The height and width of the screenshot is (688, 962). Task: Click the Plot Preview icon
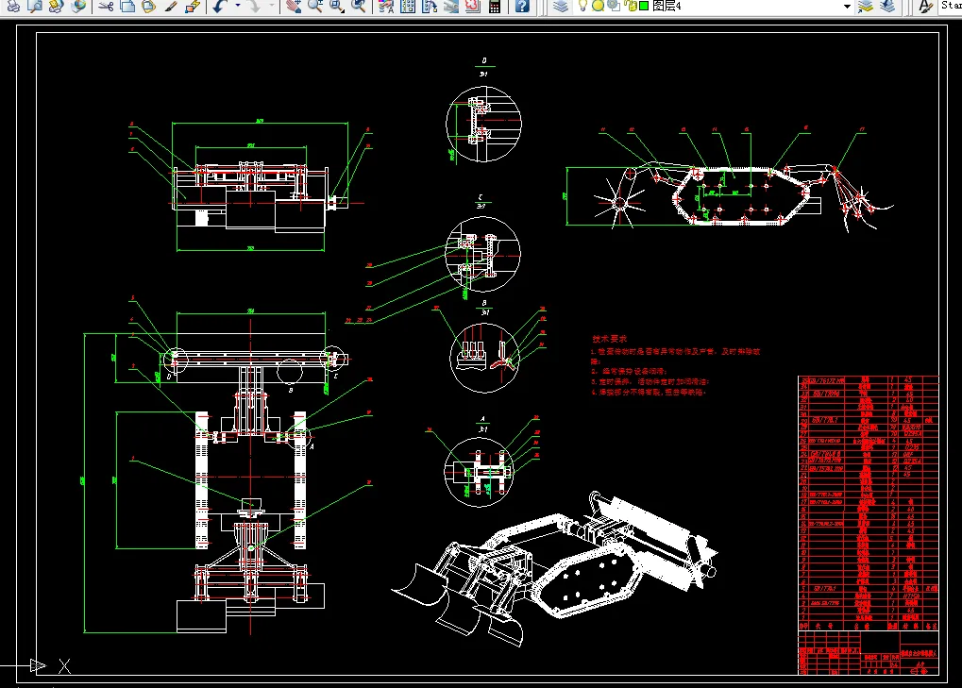(x=34, y=6)
